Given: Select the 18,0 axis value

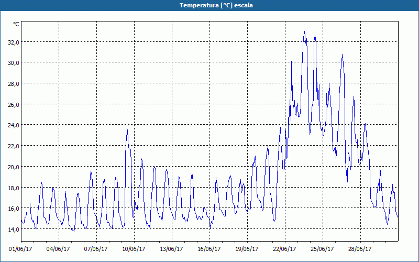Looking at the screenshot, I should [13, 188].
